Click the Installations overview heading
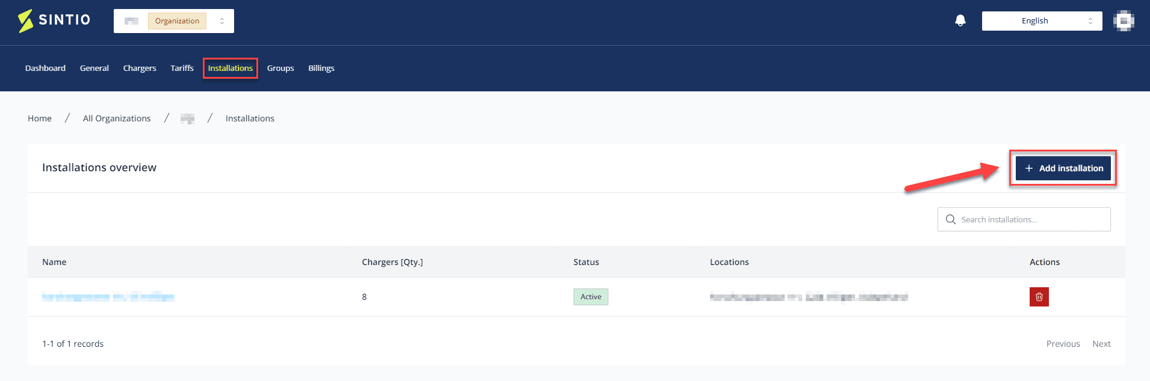The width and height of the screenshot is (1150, 381). click(99, 168)
